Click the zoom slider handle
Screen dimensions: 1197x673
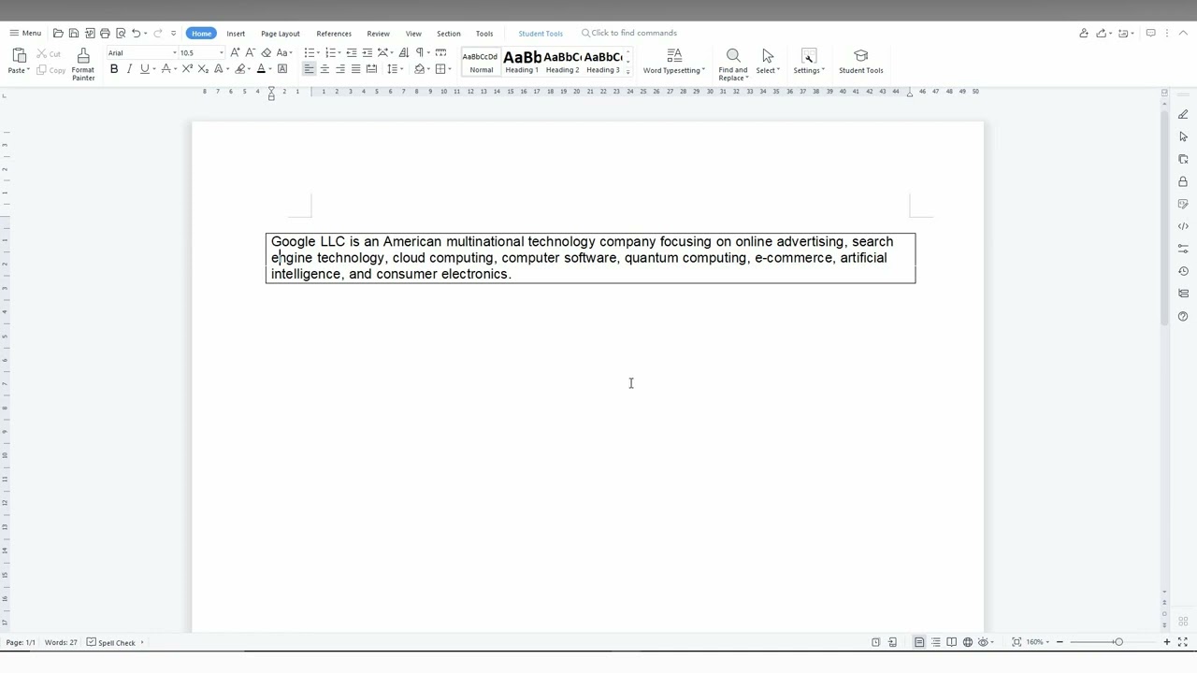1118,642
